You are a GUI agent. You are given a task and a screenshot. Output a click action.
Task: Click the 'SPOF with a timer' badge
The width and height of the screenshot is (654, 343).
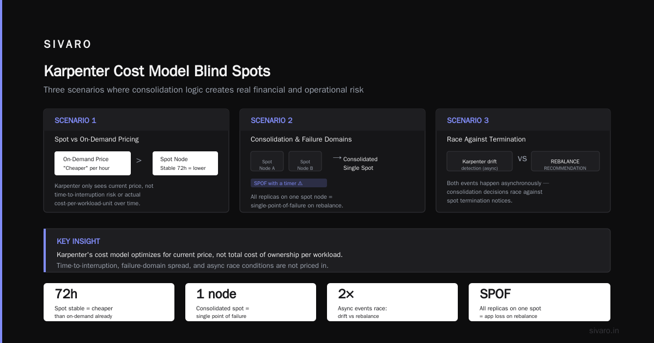tap(289, 183)
